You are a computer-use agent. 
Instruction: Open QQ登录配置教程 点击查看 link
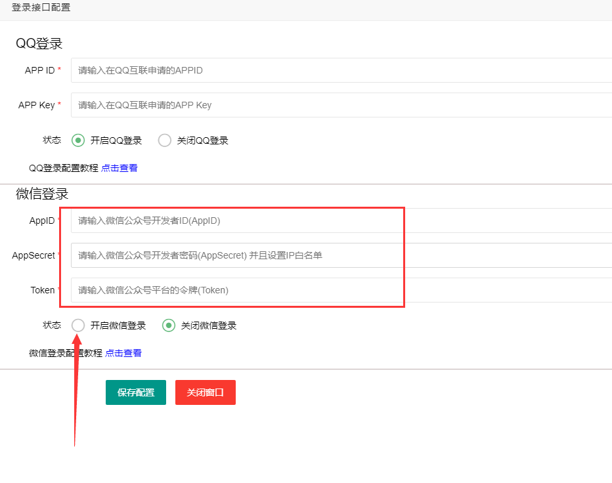120,168
